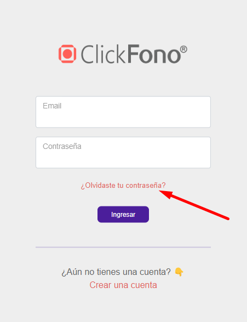
Task: Click the horizontal divider line
Action: click(x=123, y=248)
